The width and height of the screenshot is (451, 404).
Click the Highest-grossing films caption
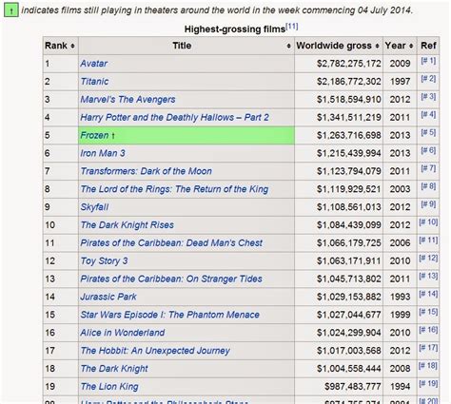pyautogui.click(x=235, y=29)
